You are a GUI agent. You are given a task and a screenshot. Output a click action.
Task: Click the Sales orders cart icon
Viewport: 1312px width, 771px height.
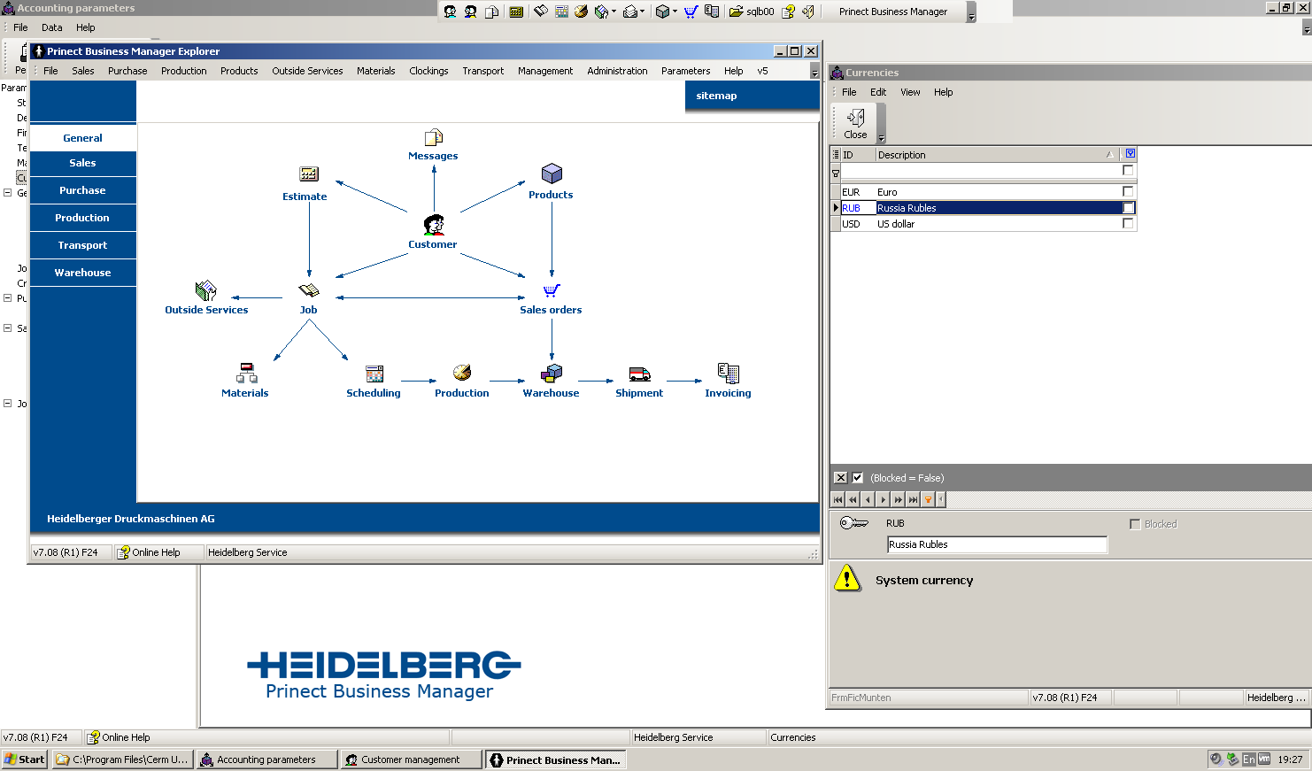[x=552, y=290]
